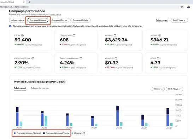
Task: Open the Clicks metric dropdown in the chart
Action: 158,89
